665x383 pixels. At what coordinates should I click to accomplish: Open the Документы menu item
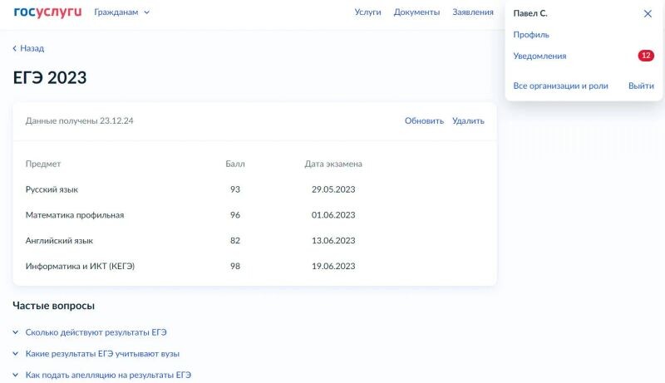point(416,12)
